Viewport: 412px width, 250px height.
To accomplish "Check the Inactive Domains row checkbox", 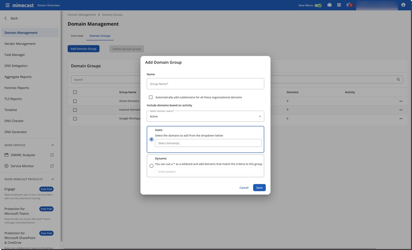I will click(75, 110).
